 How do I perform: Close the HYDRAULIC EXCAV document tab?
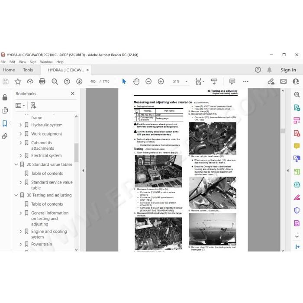click(x=87, y=70)
